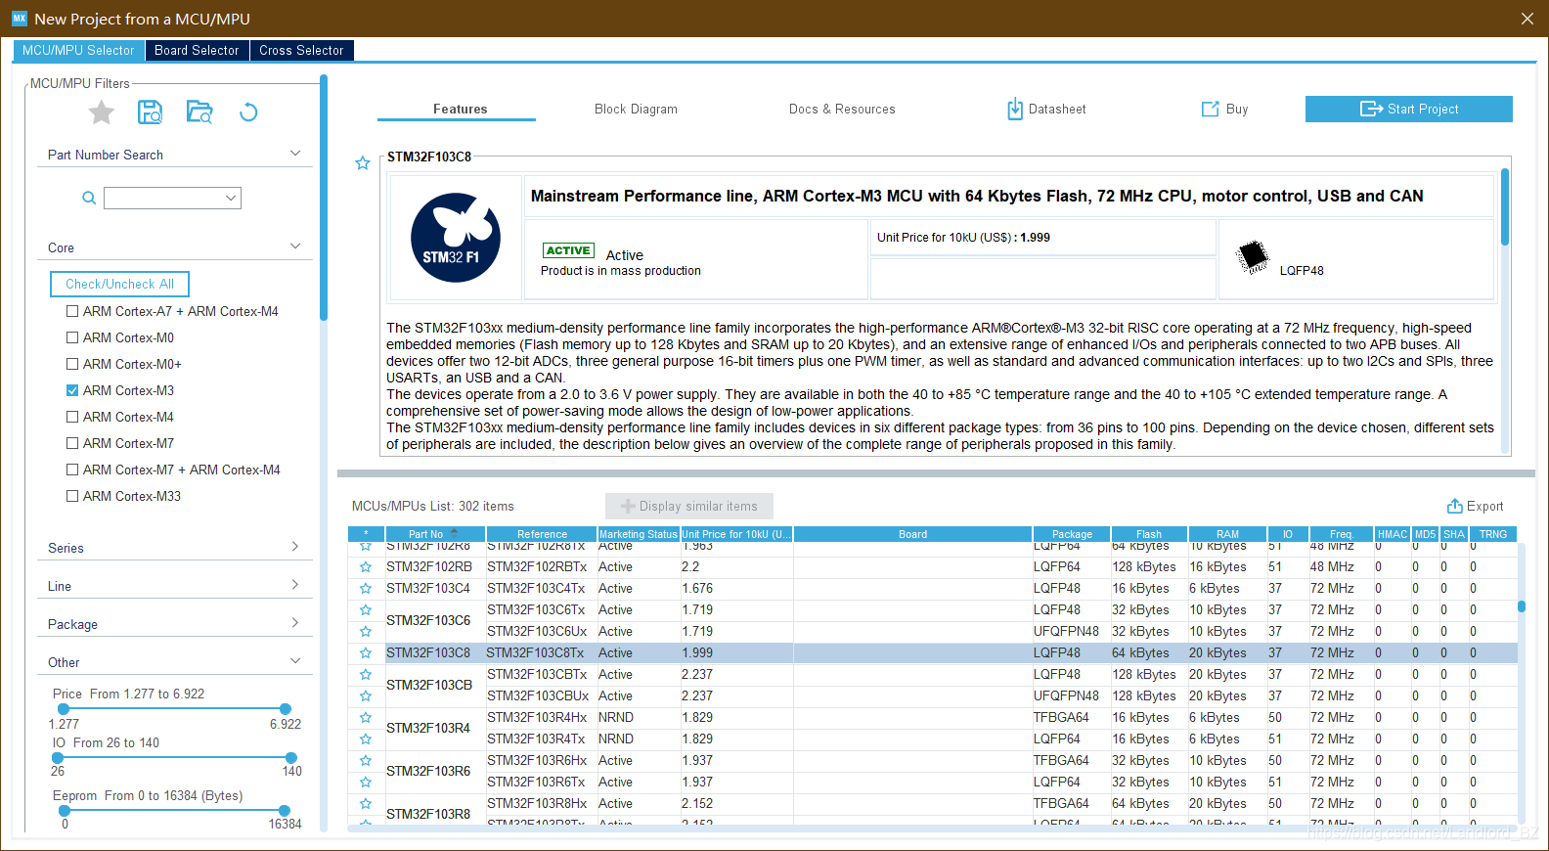Collapse the Core filter section
This screenshot has height=851, width=1549.
pos(295,246)
